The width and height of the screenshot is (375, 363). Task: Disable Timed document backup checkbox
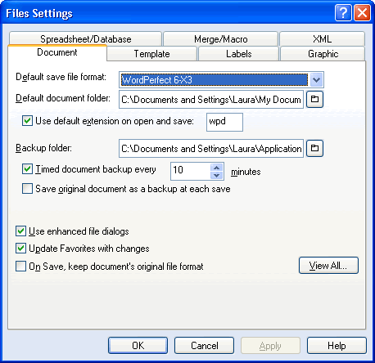coord(27,169)
